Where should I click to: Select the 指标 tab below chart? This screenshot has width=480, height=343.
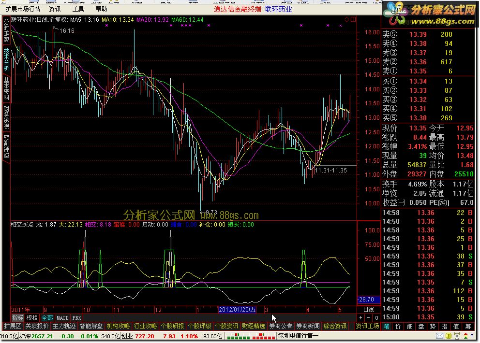[x=17, y=317]
